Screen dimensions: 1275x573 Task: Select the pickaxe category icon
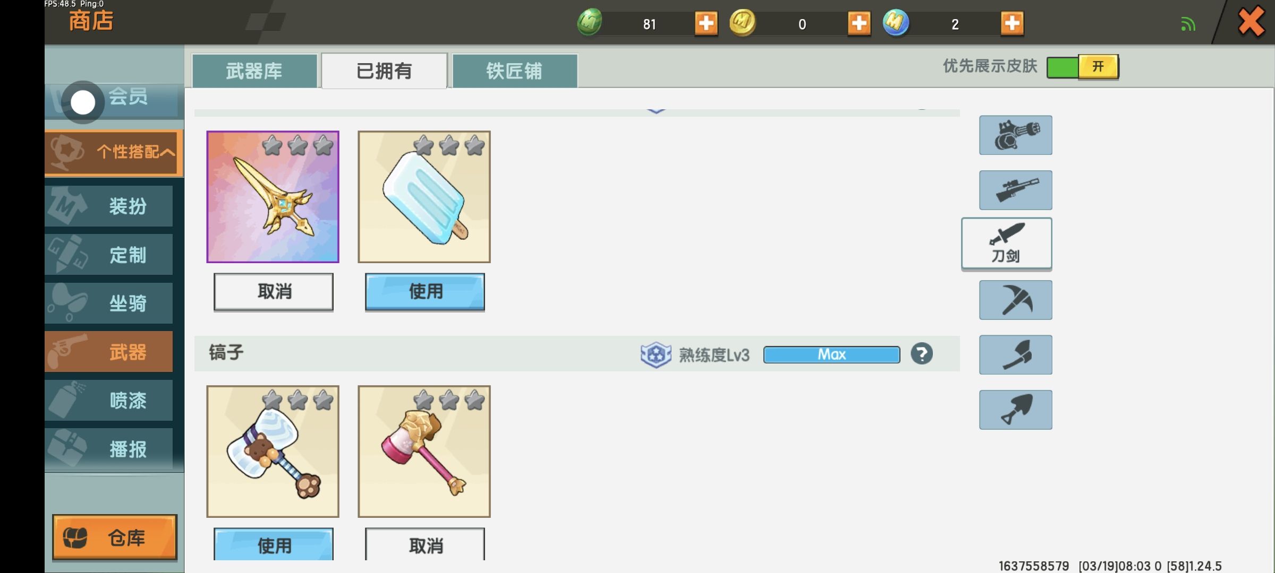coord(1015,300)
